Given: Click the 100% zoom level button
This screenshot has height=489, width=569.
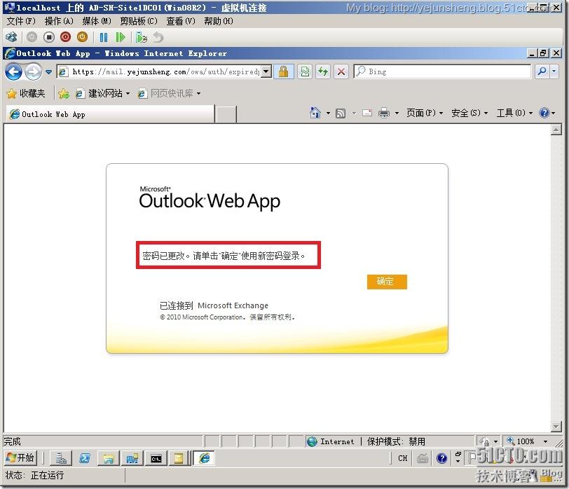Looking at the screenshot, I should click(x=521, y=441).
